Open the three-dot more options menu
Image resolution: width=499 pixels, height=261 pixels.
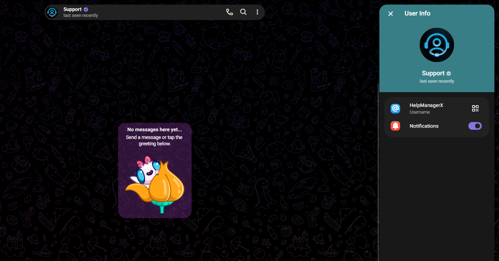(x=257, y=12)
